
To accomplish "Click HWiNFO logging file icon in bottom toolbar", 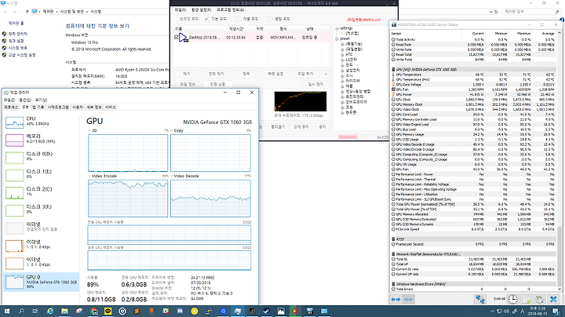I will point(526,299).
